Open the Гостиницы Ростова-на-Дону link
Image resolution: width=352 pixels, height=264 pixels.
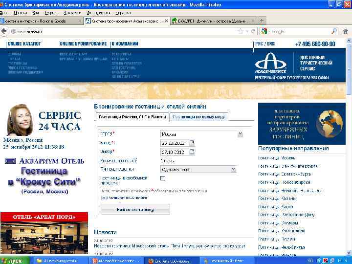pos(286,215)
